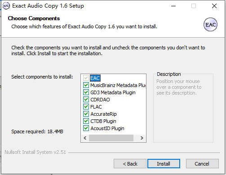Viewport: 226px width, 175px height.
Task: Click the EAC logo in the header
Action: click(x=210, y=25)
